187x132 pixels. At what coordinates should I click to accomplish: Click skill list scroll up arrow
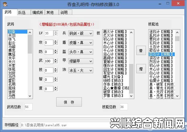click(131, 32)
